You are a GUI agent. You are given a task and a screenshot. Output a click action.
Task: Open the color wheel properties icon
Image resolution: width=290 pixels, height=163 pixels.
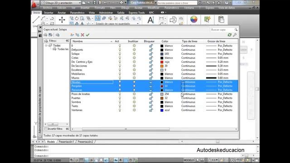193,19
